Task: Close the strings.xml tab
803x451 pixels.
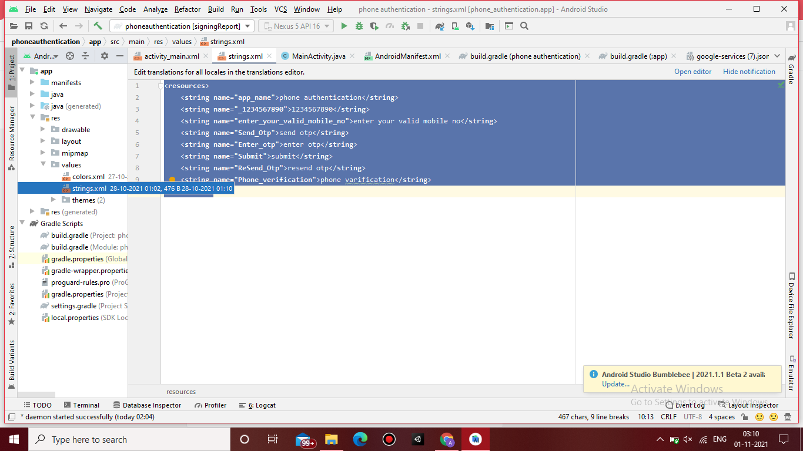Action: [270, 56]
